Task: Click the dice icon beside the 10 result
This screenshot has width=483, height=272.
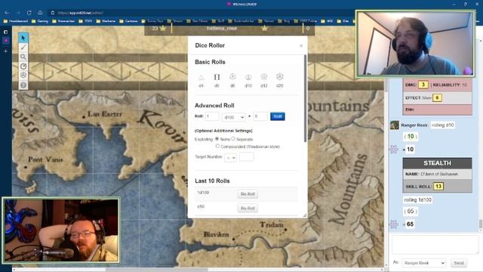Action: pos(394,150)
